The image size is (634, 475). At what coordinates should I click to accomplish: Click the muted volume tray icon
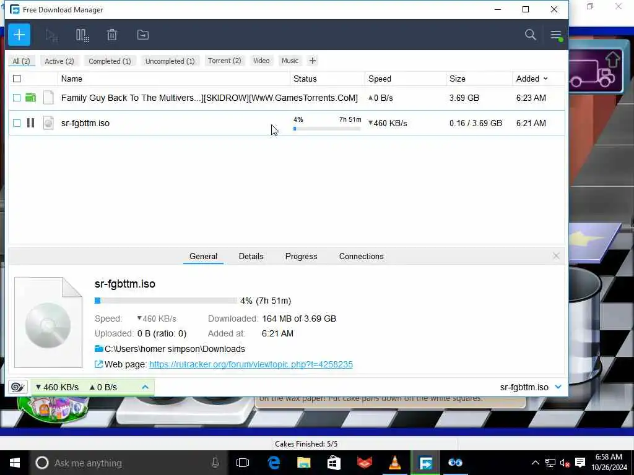pos(565,463)
